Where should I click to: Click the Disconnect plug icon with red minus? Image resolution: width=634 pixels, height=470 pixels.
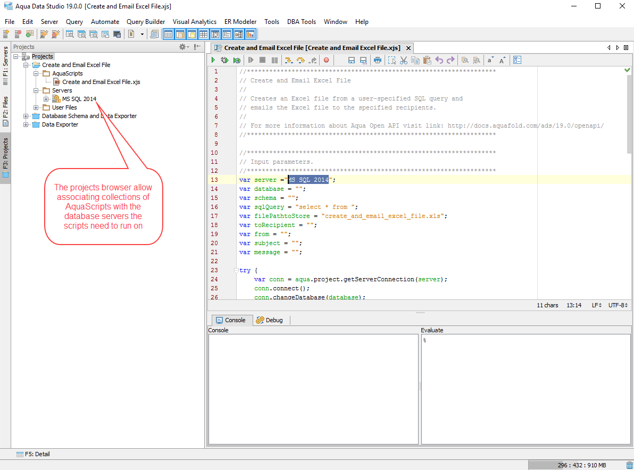56,35
